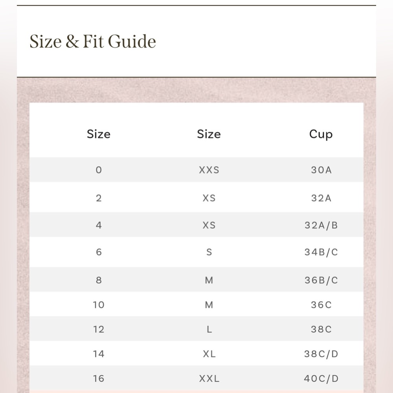The image size is (393, 393).
Task: Select the 32A/B cup cell
Action: pos(321,225)
